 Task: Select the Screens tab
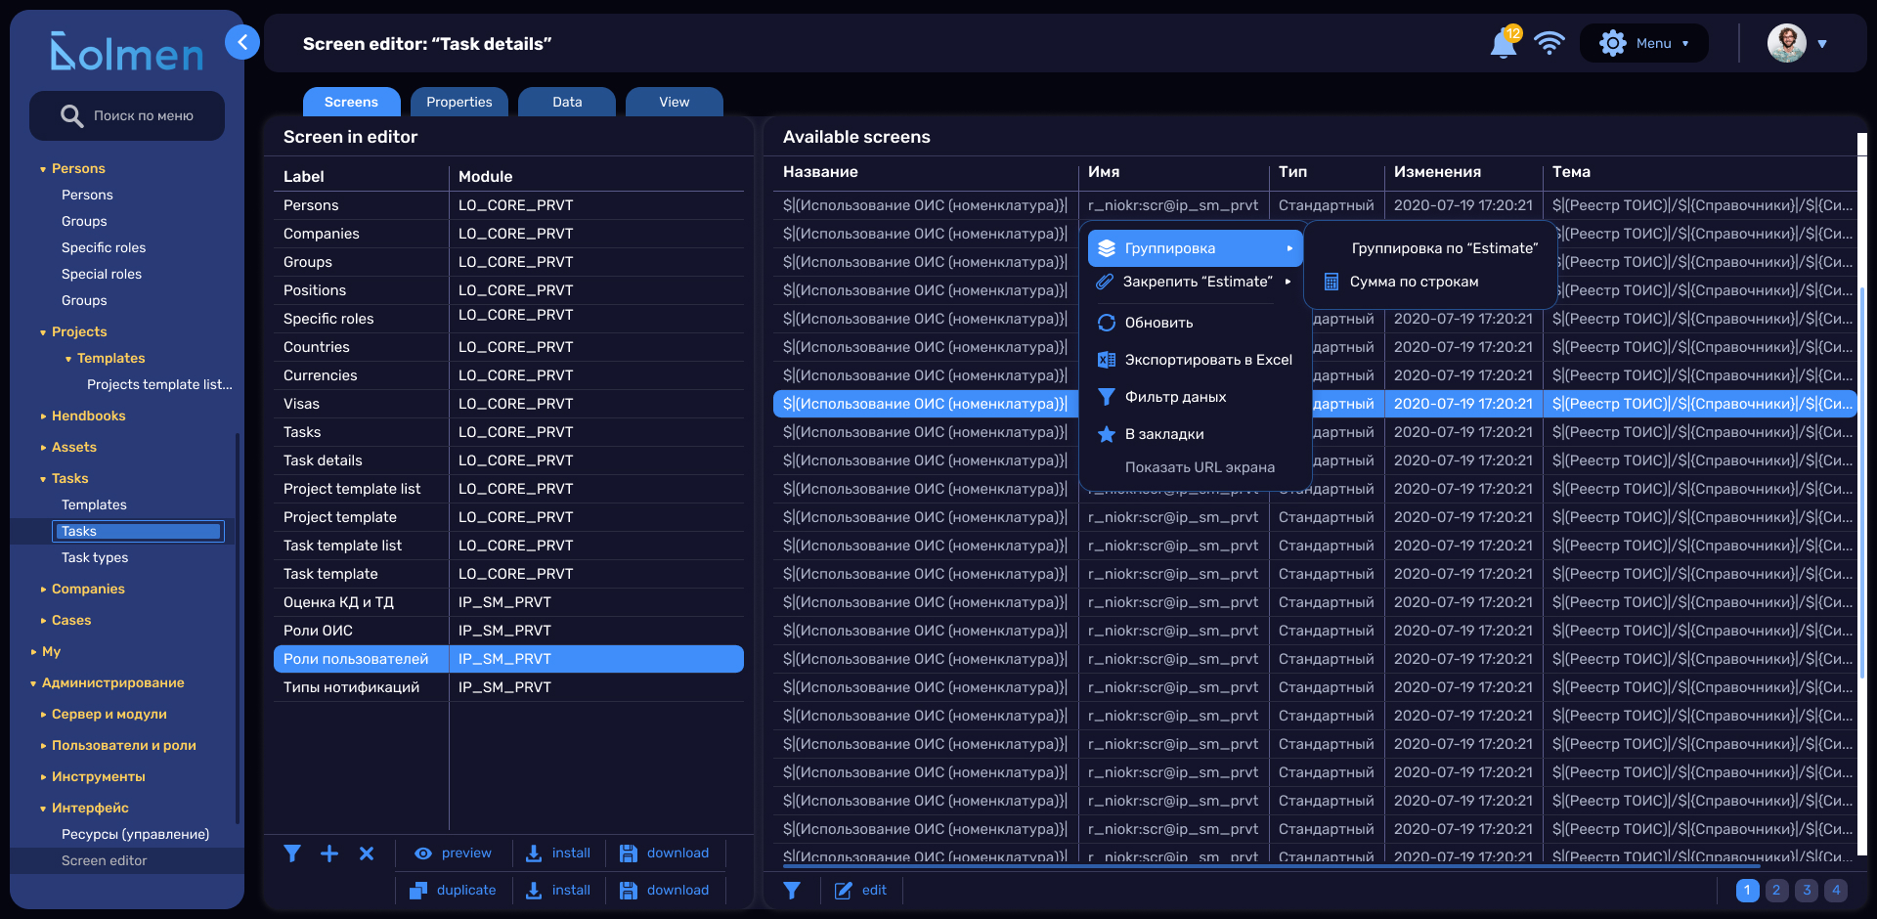coord(351,102)
